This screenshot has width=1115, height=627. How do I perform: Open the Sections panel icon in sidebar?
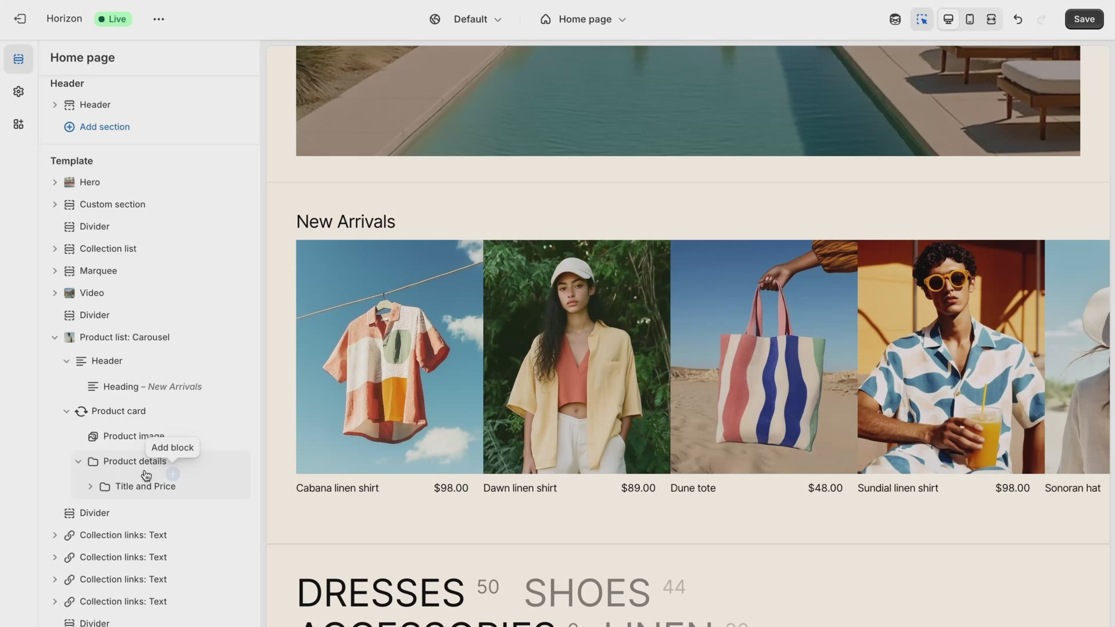click(19, 59)
